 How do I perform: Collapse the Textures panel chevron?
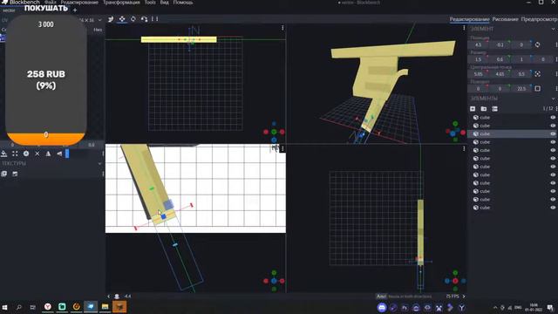pos(99,163)
